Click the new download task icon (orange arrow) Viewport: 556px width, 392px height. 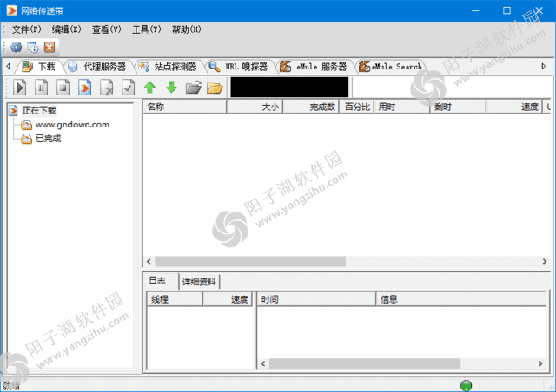[85, 88]
